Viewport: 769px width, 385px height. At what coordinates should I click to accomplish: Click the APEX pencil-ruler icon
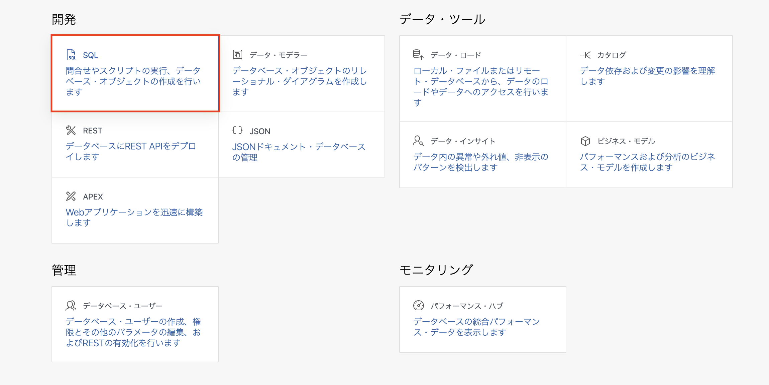[71, 196]
